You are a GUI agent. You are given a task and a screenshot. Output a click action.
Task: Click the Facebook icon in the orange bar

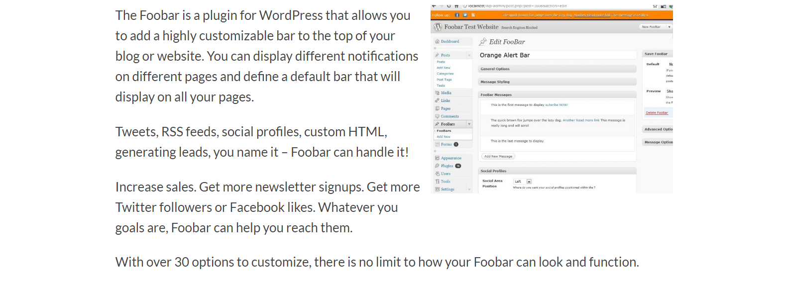point(457,15)
